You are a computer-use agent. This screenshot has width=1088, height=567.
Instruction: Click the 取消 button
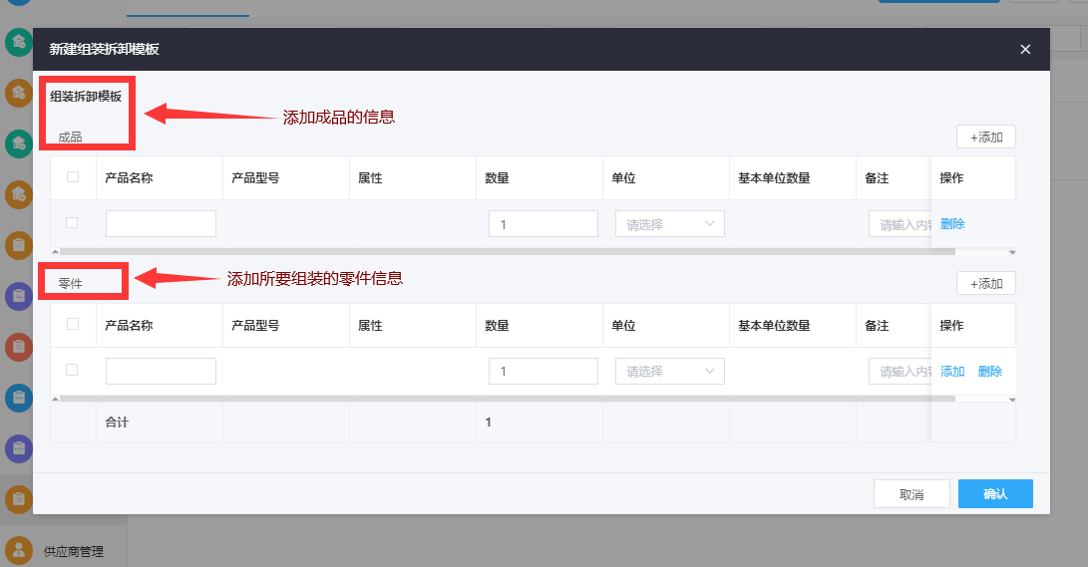click(x=911, y=494)
